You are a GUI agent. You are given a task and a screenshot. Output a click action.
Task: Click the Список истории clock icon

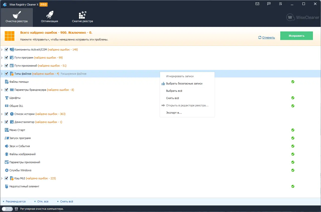pos(12,114)
